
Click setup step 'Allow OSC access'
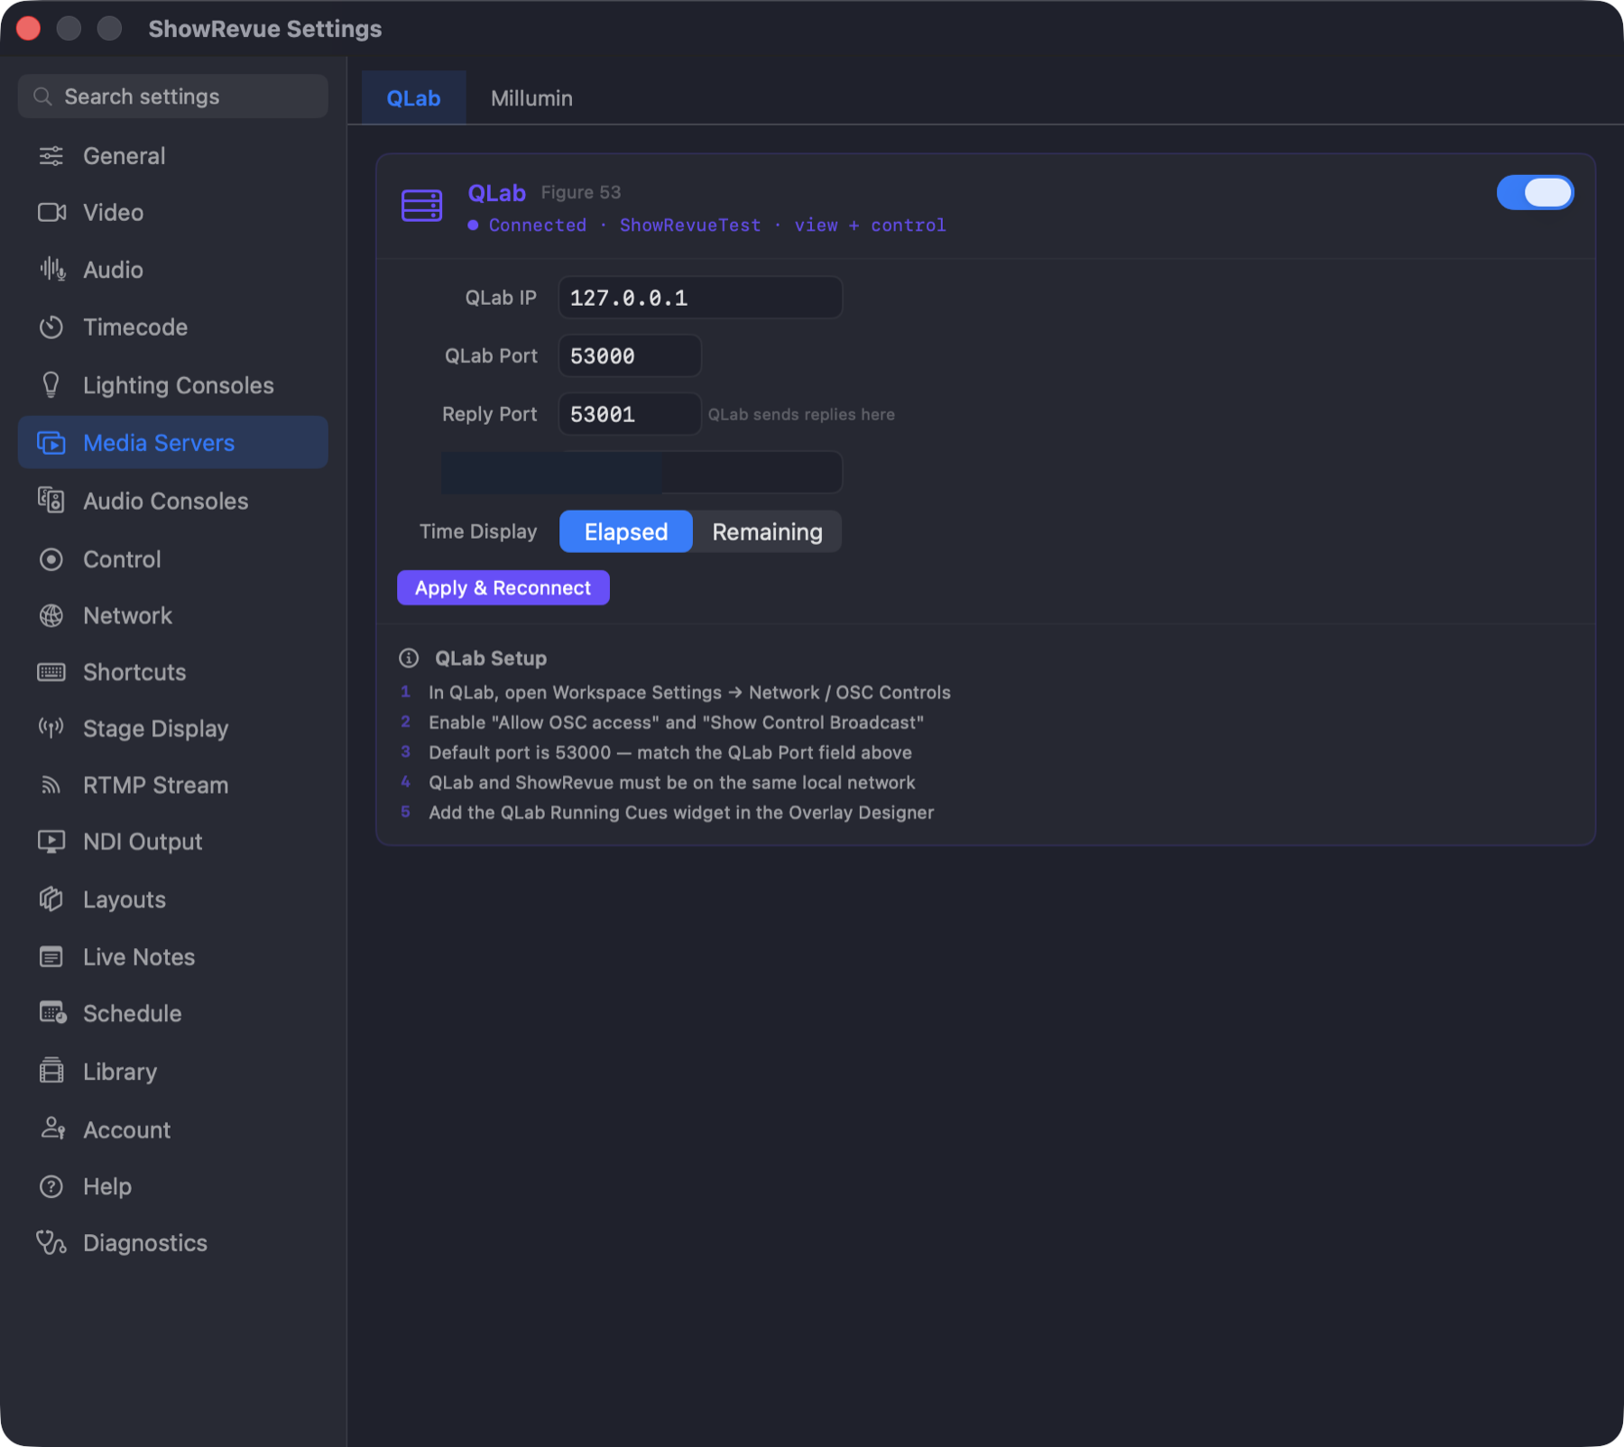[676, 722]
